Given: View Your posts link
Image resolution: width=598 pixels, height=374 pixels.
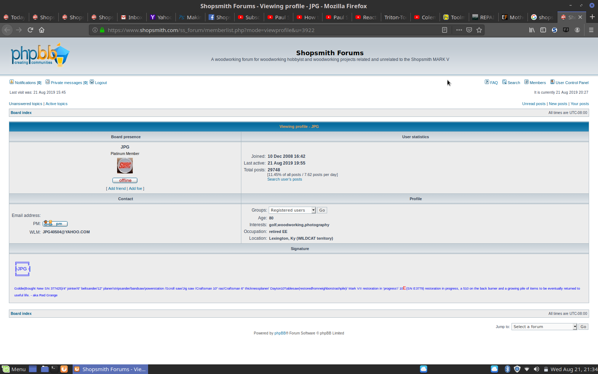Looking at the screenshot, I should (x=579, y=104).
